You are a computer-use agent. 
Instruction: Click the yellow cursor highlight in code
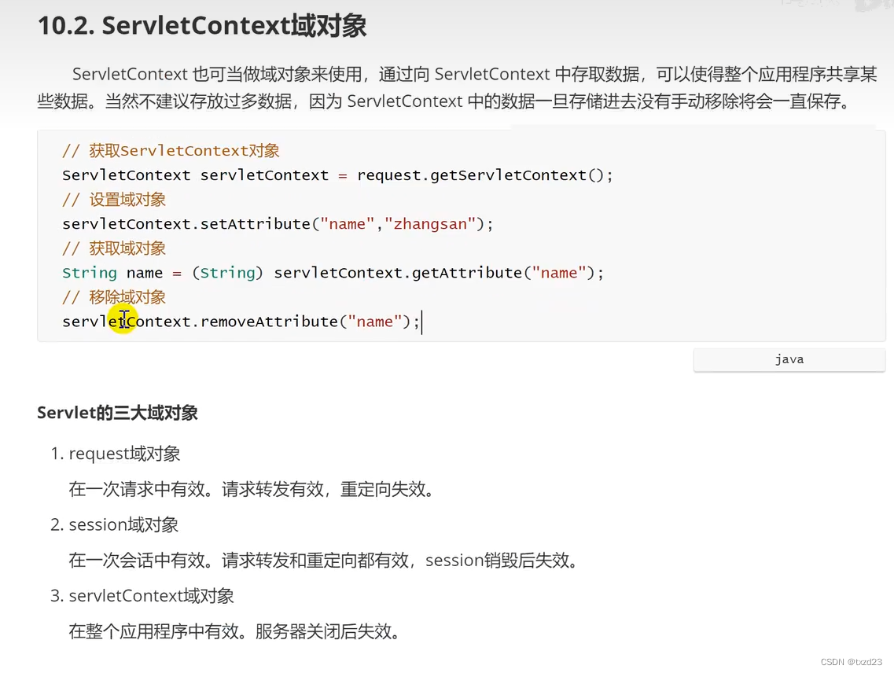click(123, 318)
